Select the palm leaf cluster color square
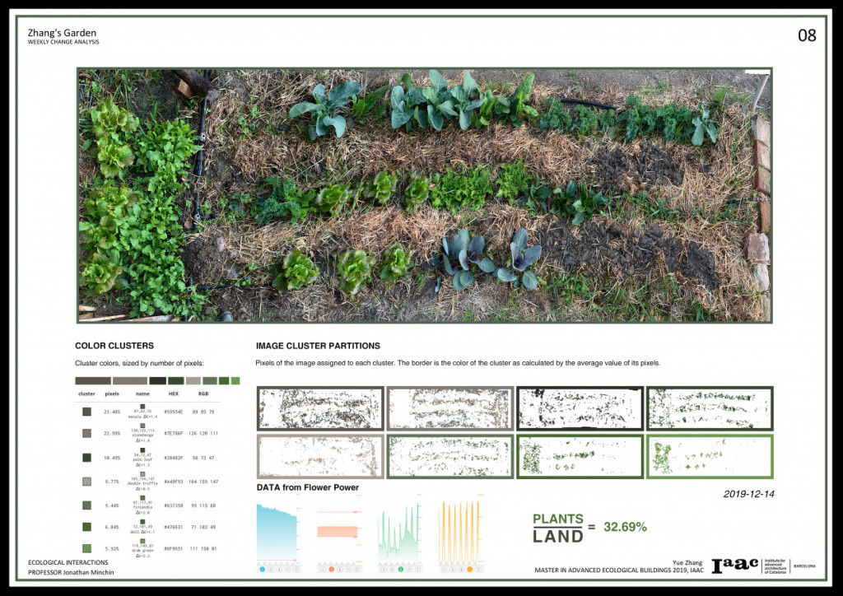The height and width of the screenshot is (596, 843). click(86, 457)
